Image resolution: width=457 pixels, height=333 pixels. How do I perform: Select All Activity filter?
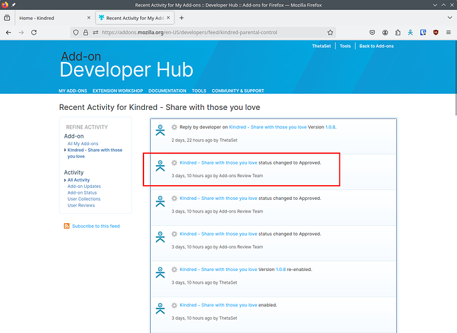pos(79,180)
